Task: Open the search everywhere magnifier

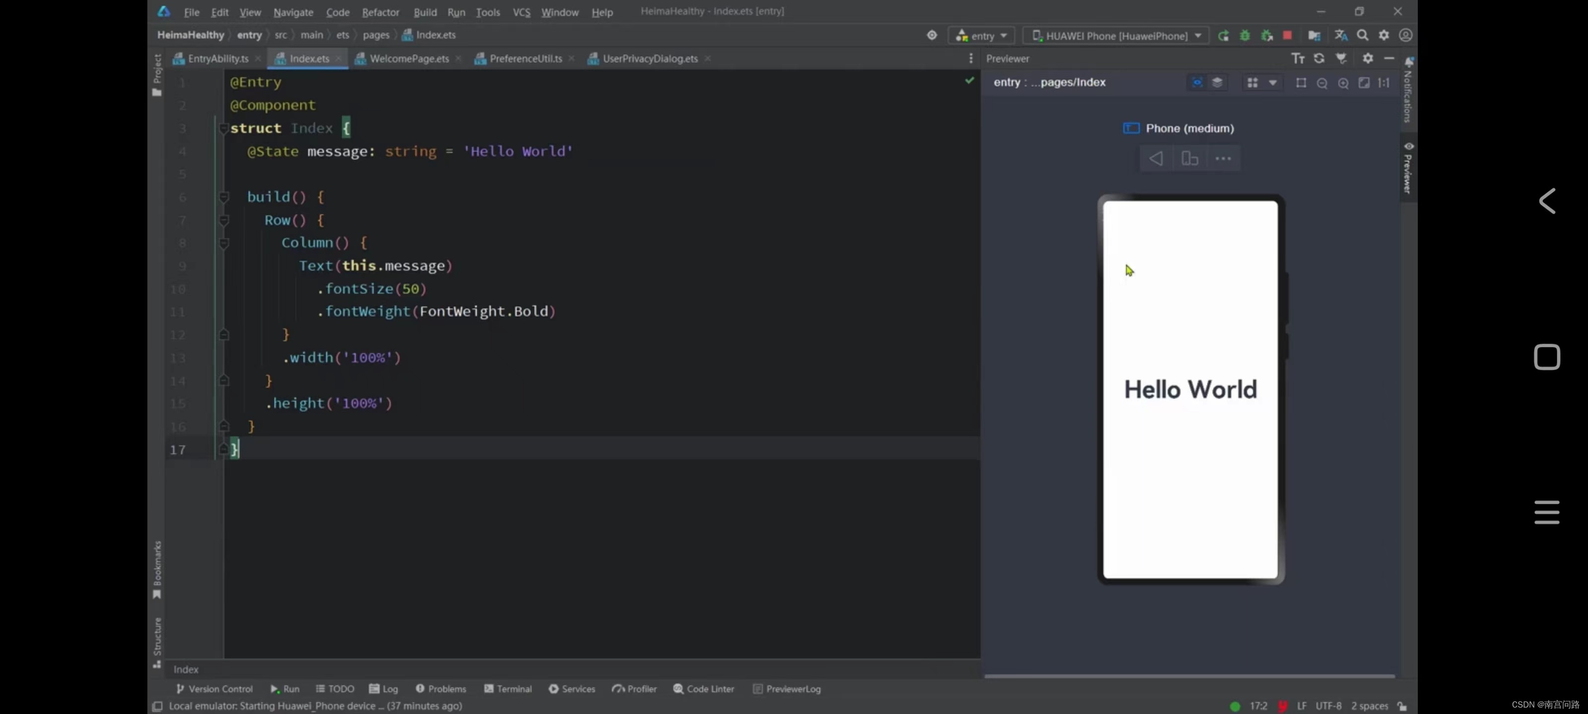Action: 1362,36
